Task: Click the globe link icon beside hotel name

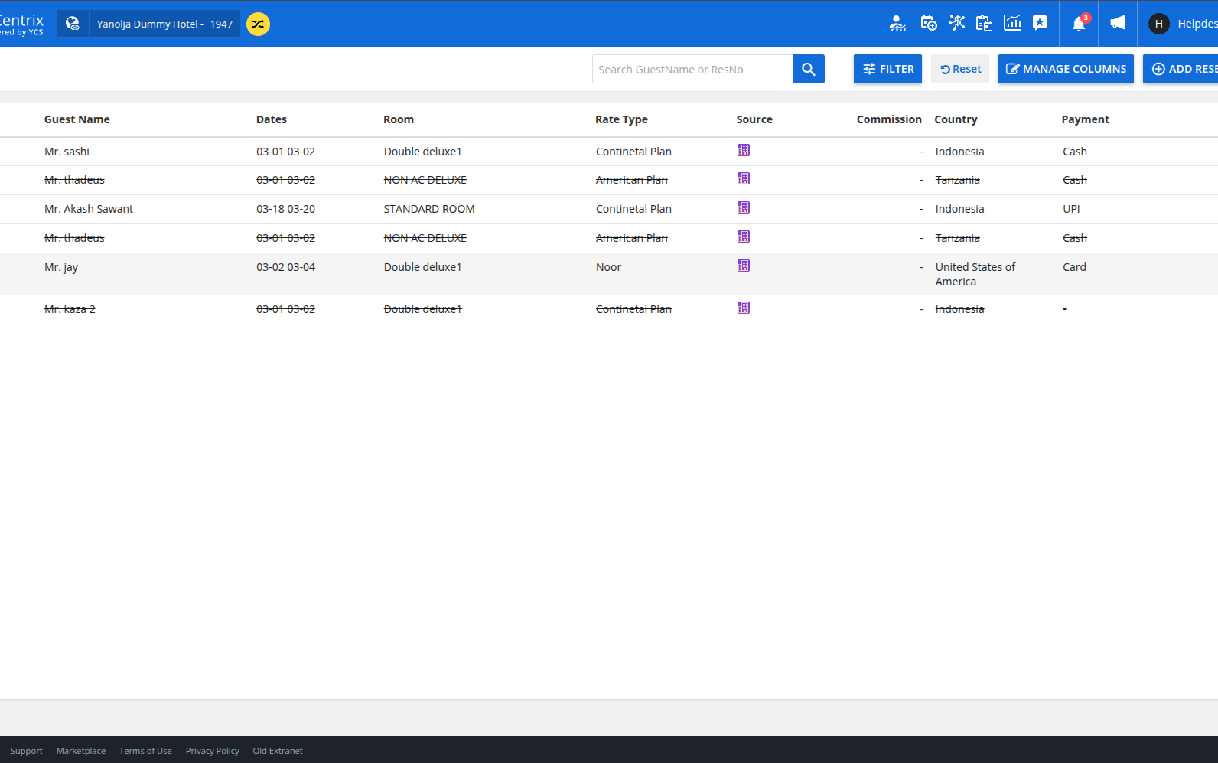Action: tap(73, 24)
